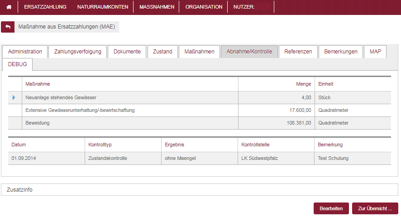Click the back arrow icon button
The width and height of the screenshot is (401, 217).
tap(8, 27)
